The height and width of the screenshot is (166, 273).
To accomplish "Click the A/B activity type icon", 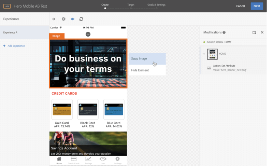I will click(x=7, y=6).
